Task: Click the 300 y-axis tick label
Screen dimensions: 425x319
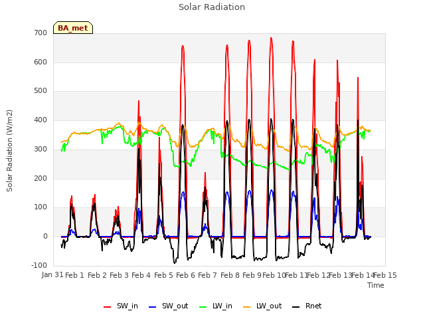Action: [x=41, y=149]
